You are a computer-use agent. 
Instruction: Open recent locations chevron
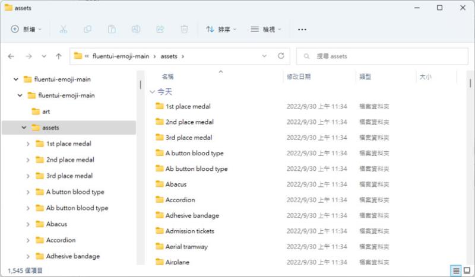pos(44,56)
